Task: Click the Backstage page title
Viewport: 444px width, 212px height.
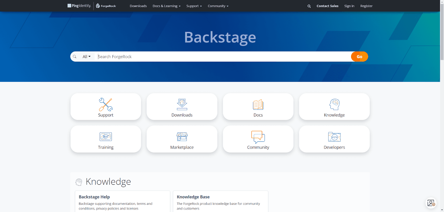Action: coord(220,37)
